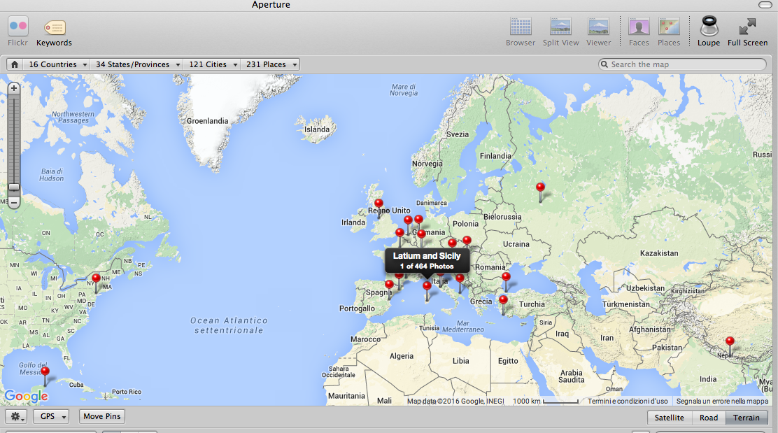
Task: Open the Faces view
Action: coord(639,31)
